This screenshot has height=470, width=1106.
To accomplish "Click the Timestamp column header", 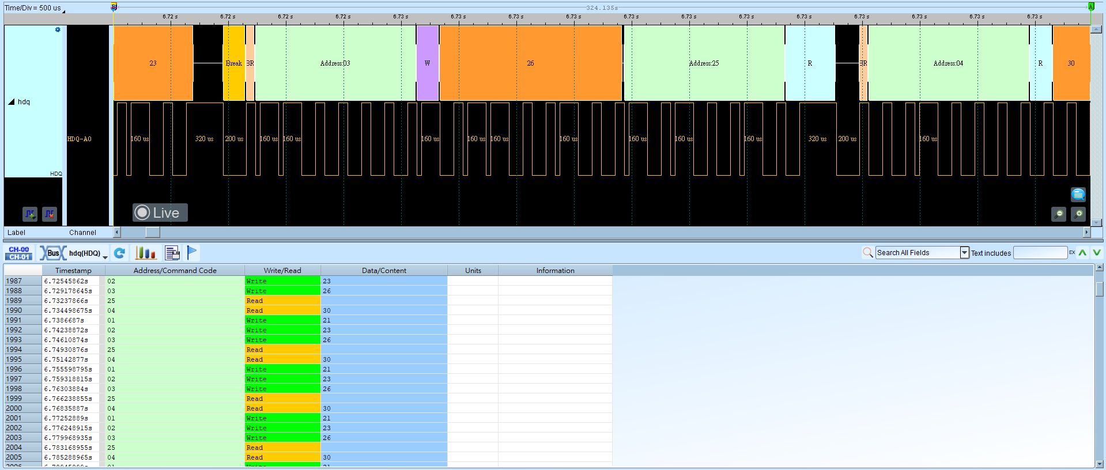I will (x=73, y=270).
